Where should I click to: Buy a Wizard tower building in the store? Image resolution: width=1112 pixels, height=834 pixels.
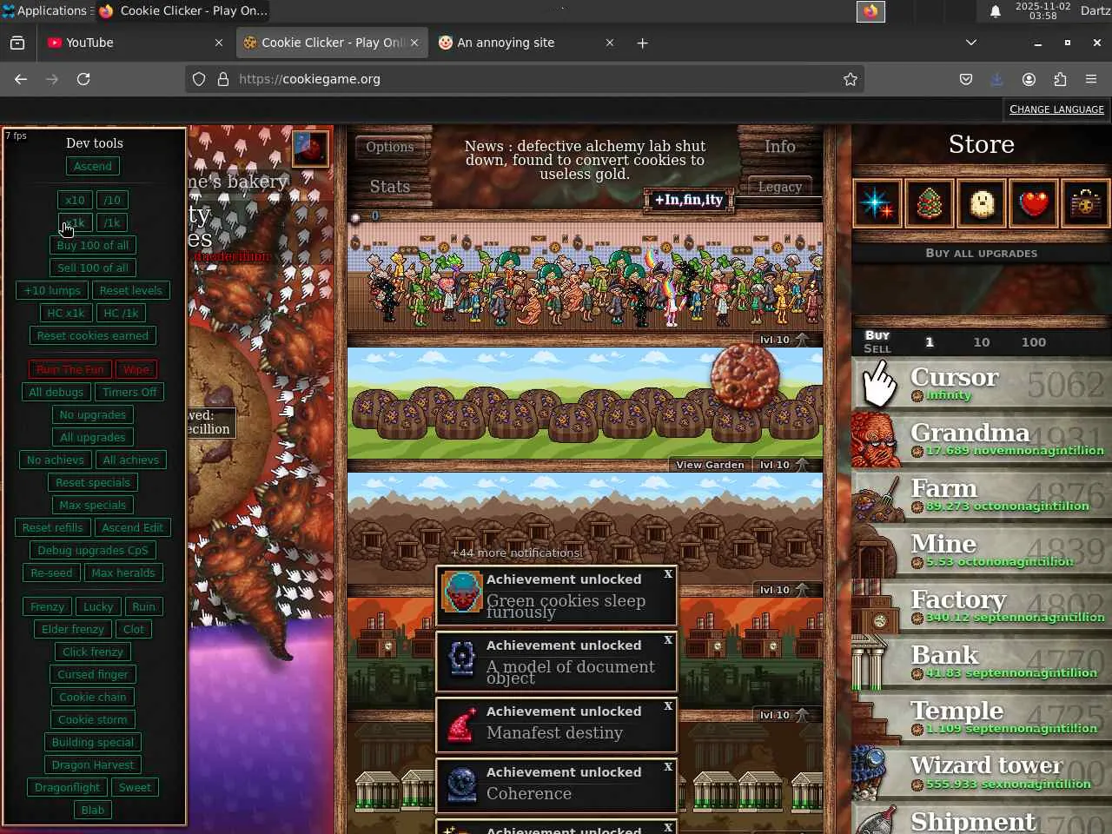982,772
